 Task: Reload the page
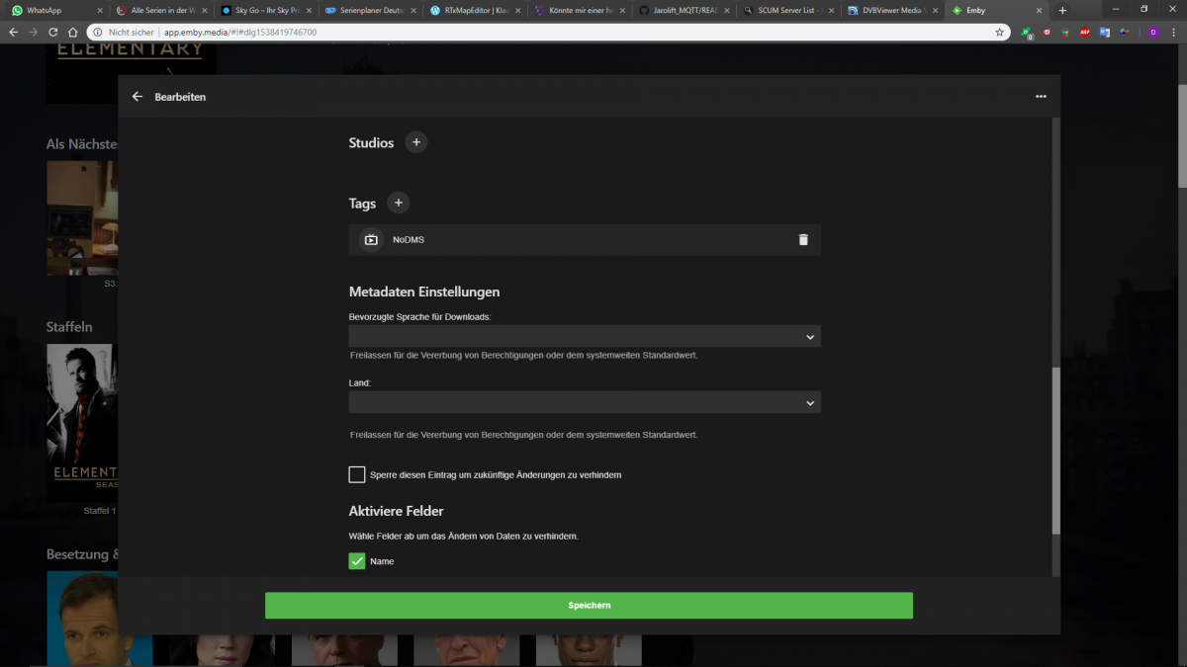[53, 32]
